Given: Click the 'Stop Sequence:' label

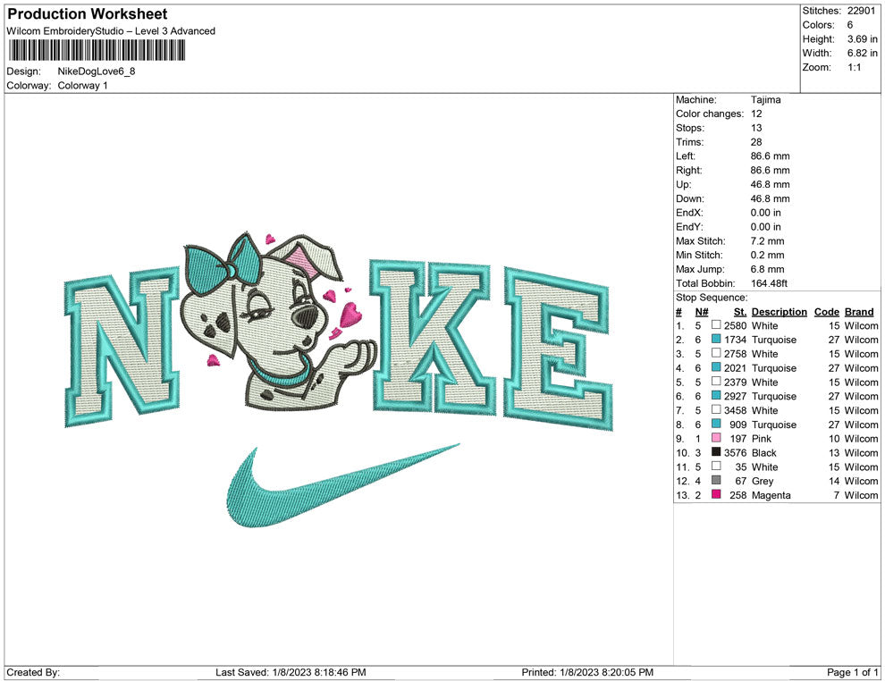Looking at the screenshot, I should click(712, 297).
